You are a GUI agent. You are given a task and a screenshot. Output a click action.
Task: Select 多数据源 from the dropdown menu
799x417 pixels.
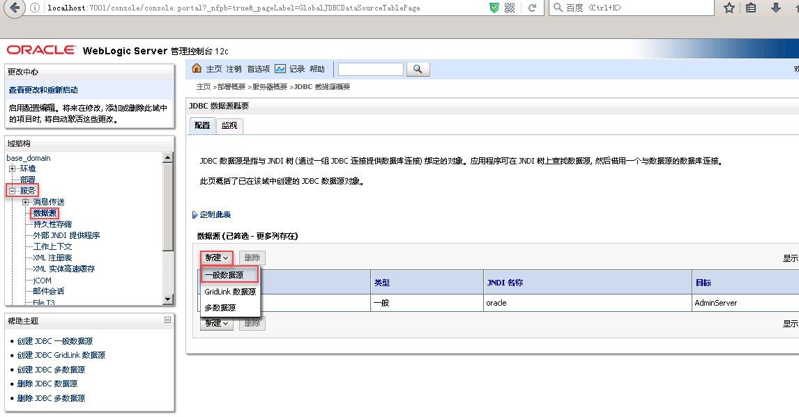tap(220, 308)
